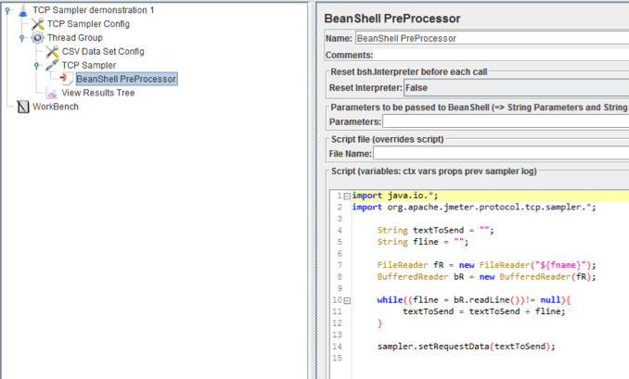Collapse the TCP Sampler tree node

click(37, 66)
